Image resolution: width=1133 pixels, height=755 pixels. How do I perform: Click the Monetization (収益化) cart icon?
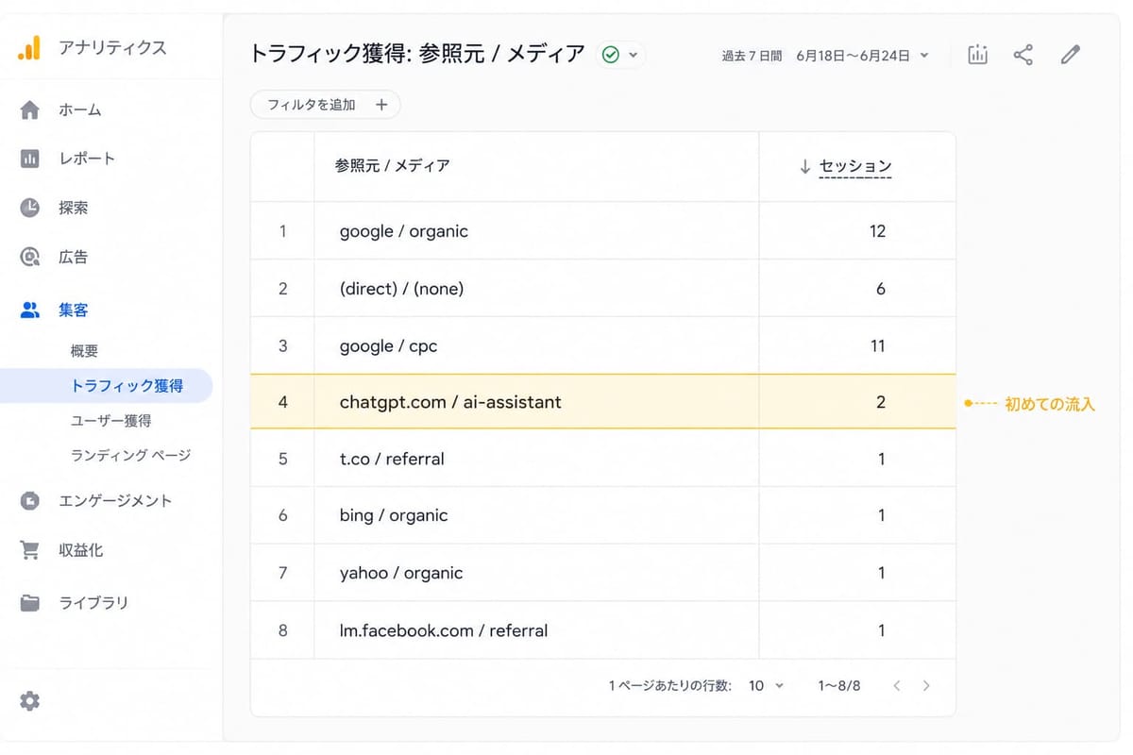point(30,549)
